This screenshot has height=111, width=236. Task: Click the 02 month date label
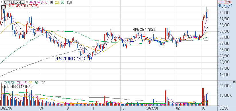(178, 108)
